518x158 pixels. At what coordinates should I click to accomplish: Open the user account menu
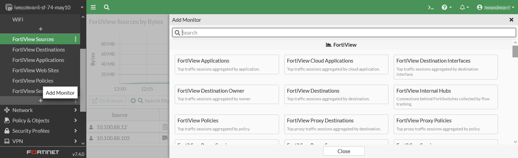pos(495,7)
